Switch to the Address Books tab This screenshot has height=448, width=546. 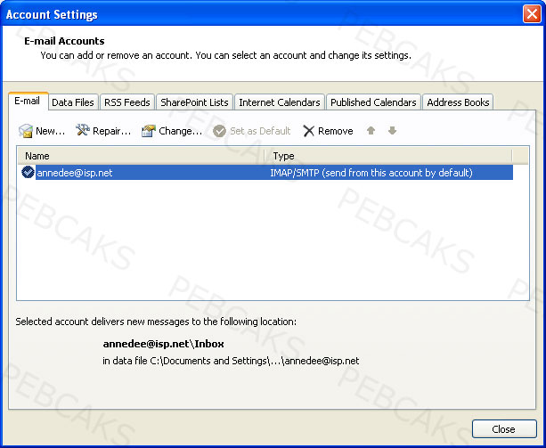pos(458,102)
